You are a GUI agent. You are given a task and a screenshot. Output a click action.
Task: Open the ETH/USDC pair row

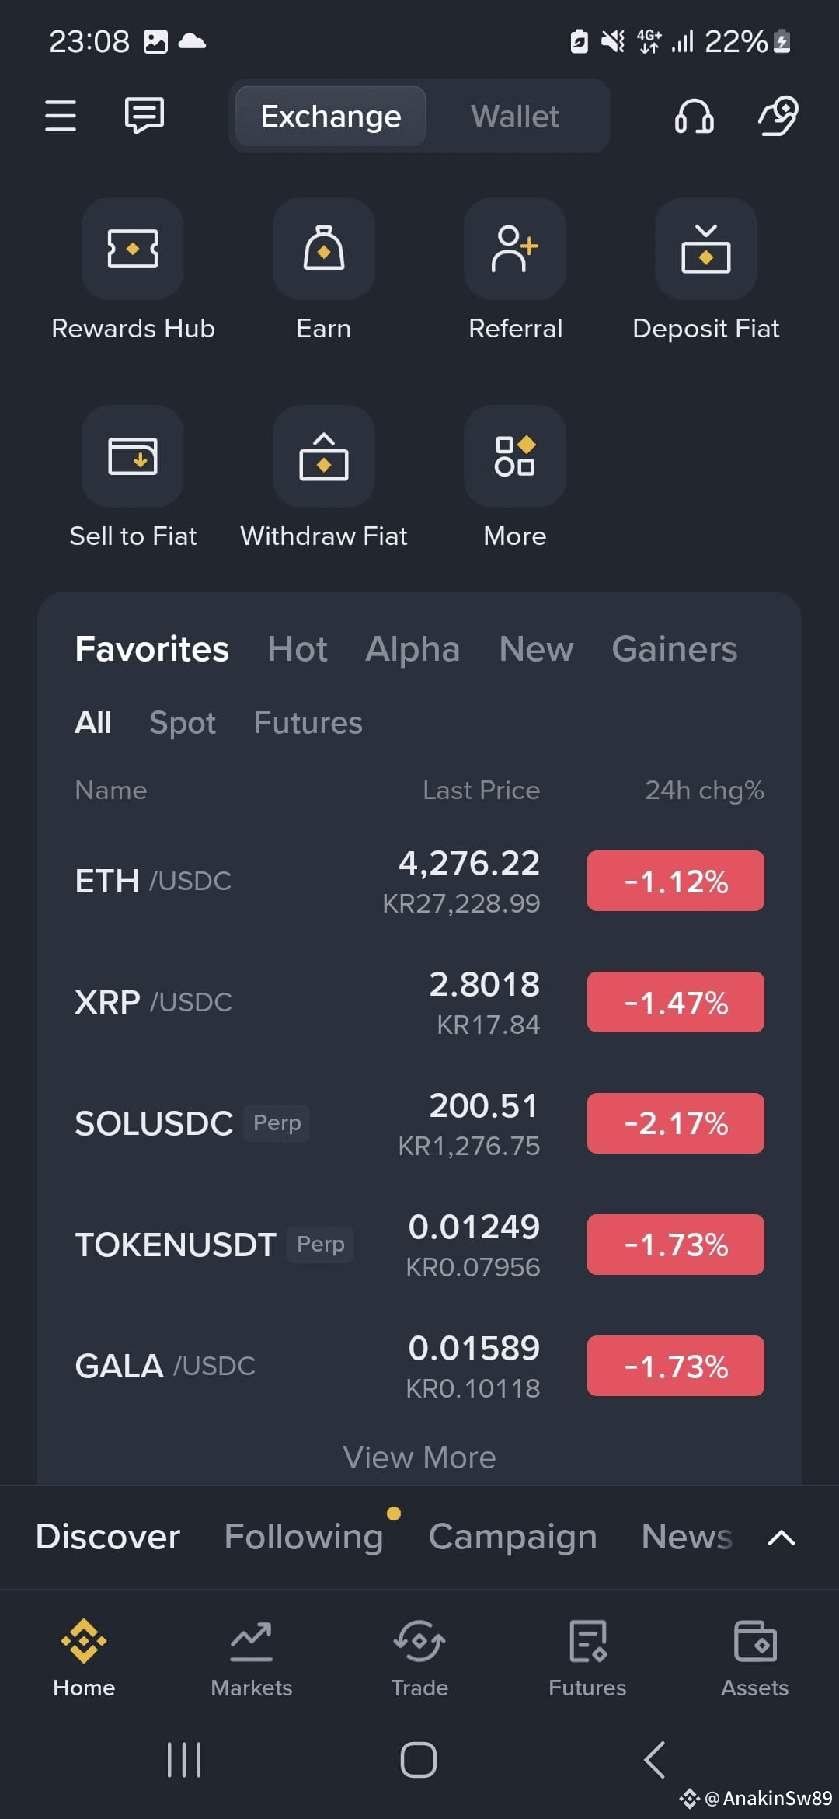coord(419,882)
